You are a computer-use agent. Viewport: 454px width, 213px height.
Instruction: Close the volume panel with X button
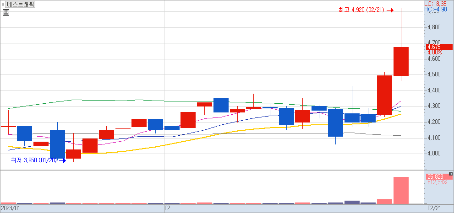451,174
